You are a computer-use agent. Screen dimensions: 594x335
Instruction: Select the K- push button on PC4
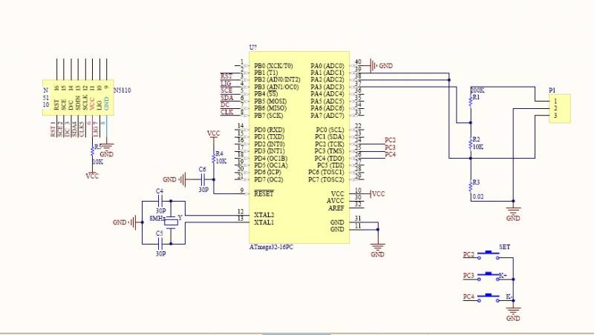[489, 297]
